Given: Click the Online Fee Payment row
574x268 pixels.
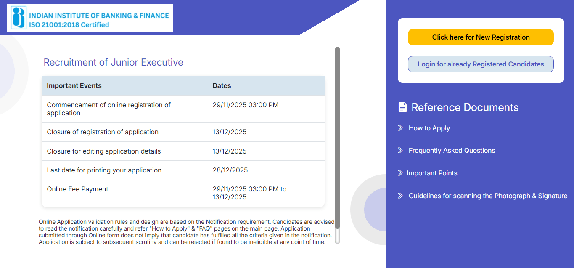Looking at the screenshot, I should pyautogui.click(x=77, y=189).
